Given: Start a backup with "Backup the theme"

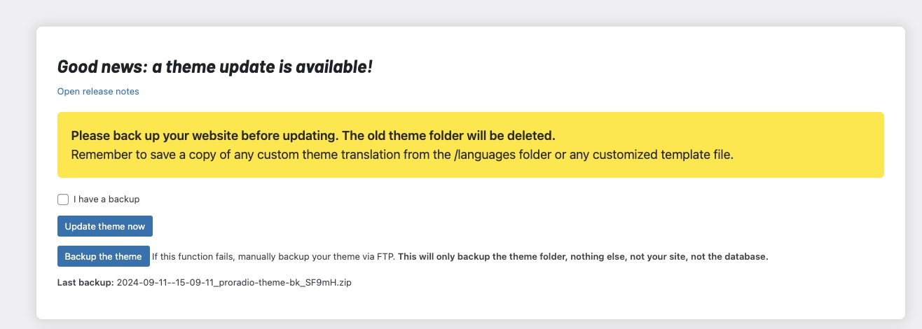Looking at the screenshot, I should [x=104, y=257].
